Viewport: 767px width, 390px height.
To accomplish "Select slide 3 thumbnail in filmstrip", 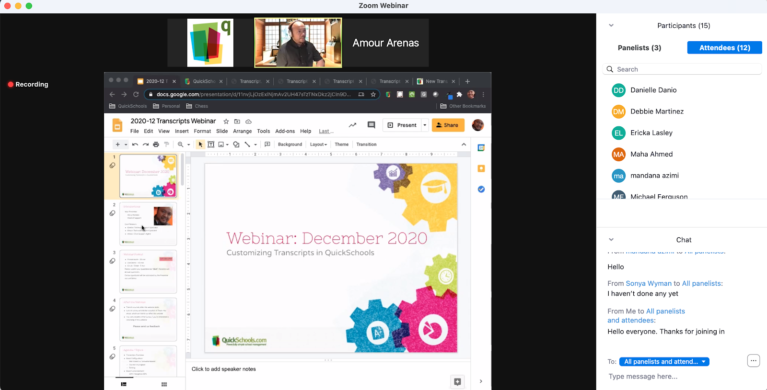I will [148, 271].
